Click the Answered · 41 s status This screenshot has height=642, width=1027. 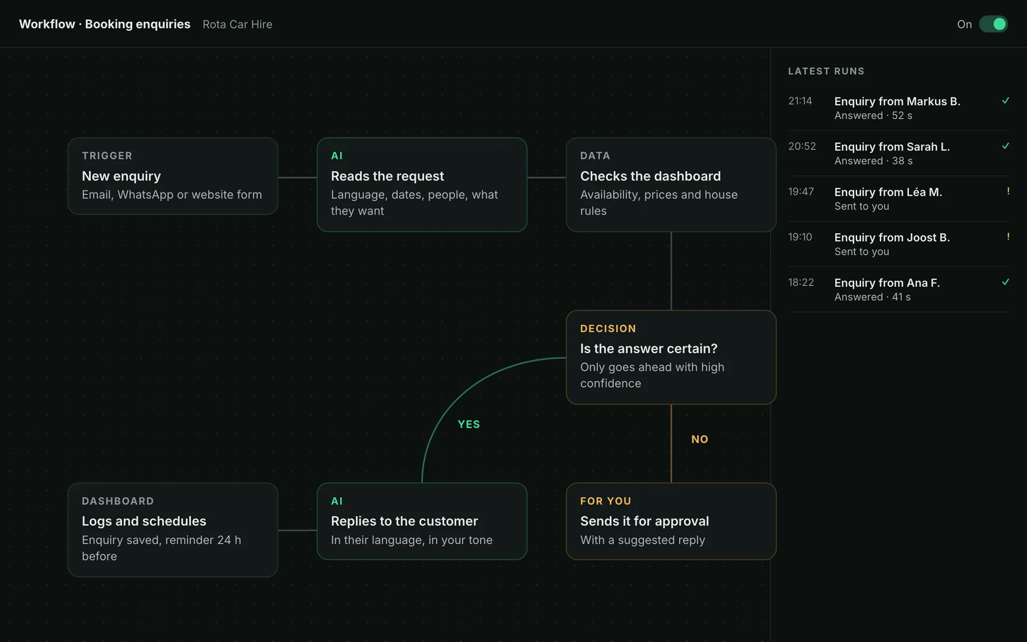coord(872,297)
